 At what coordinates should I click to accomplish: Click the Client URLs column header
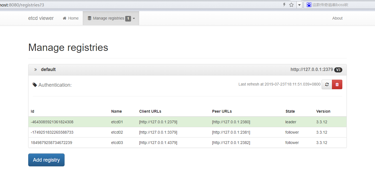(x=150, y=111)
